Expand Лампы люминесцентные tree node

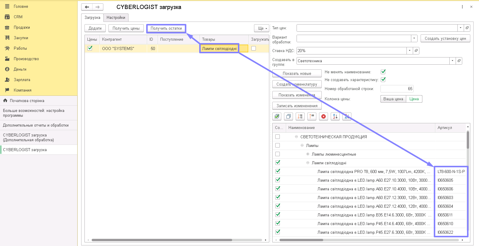pos(308,154)
